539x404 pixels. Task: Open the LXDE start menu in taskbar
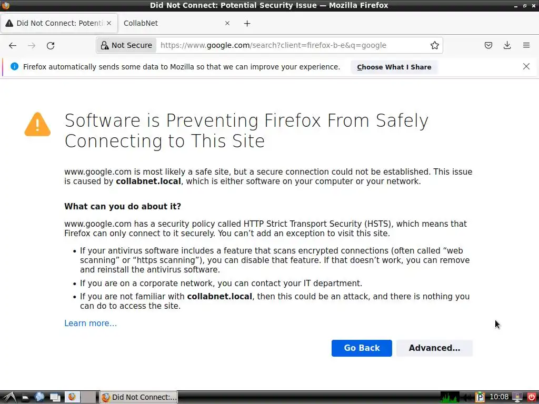[9, 398]
